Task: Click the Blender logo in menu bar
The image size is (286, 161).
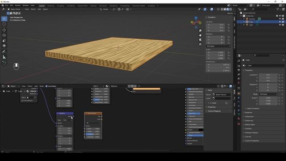Action: (3, 5)
